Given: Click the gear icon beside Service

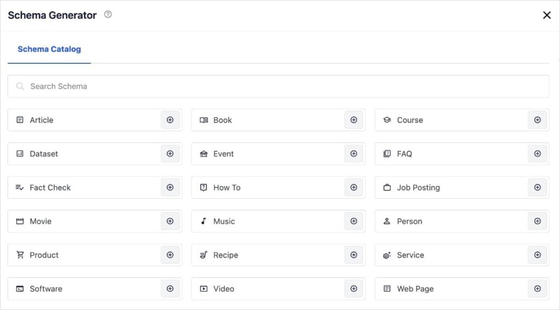Looking at the screenshot, I should click(387, 255).
